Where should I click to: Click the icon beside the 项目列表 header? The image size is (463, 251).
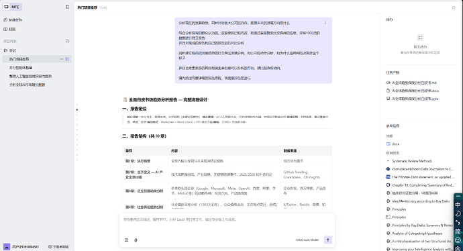67,41
